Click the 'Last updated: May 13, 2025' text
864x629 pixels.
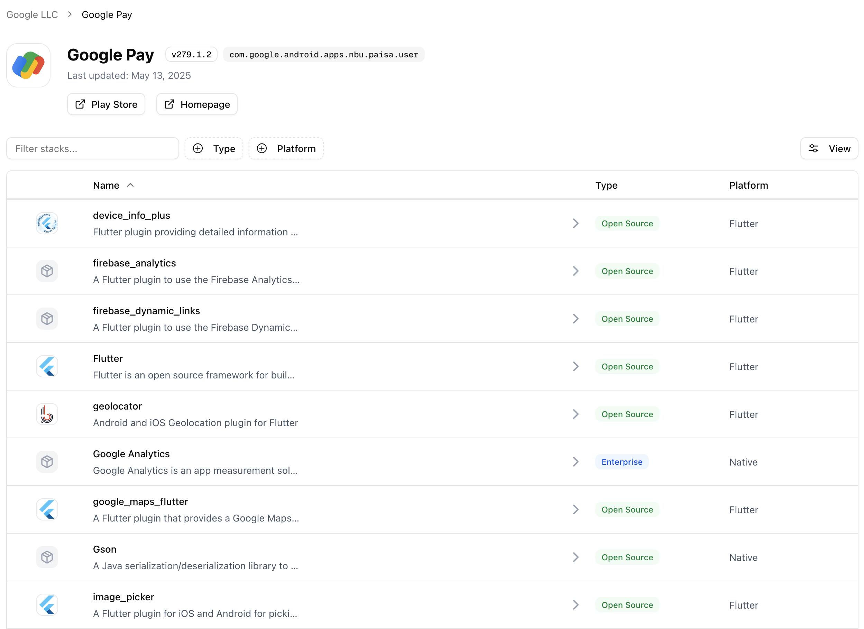(x=129, y=75)
